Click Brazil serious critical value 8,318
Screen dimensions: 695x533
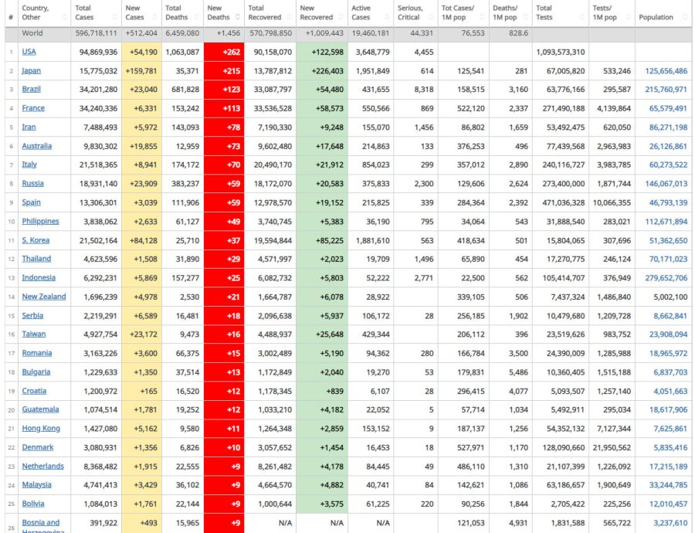click(424, 90)
